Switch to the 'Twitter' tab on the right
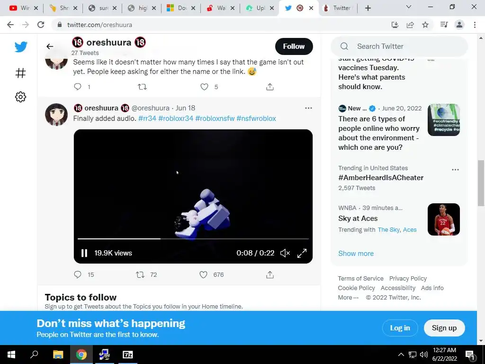 point(339,8)
